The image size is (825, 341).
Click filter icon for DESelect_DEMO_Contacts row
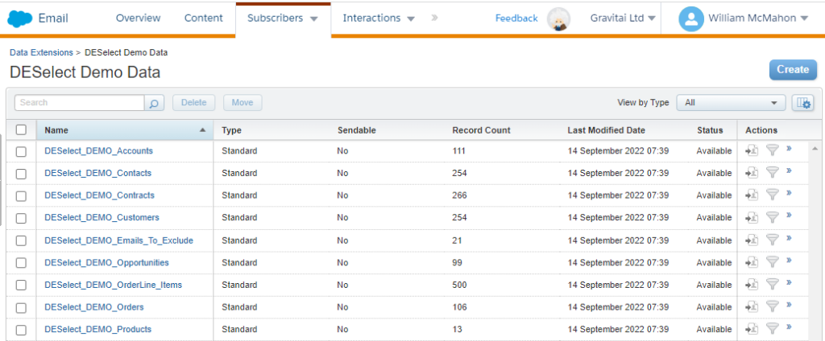click(772, 172)
